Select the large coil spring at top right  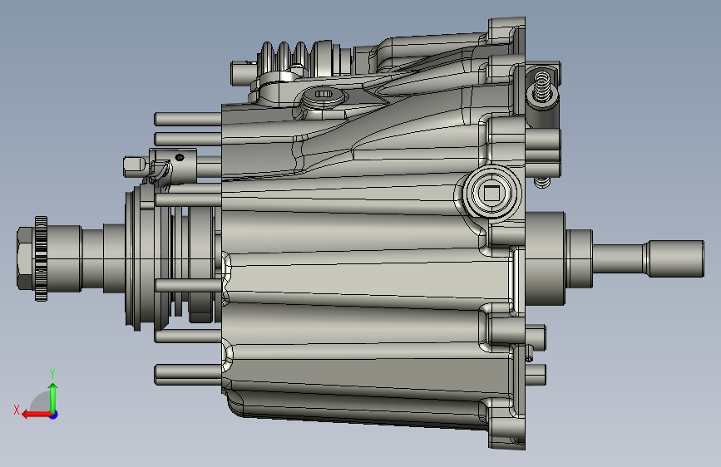click(x=541, y=86)
